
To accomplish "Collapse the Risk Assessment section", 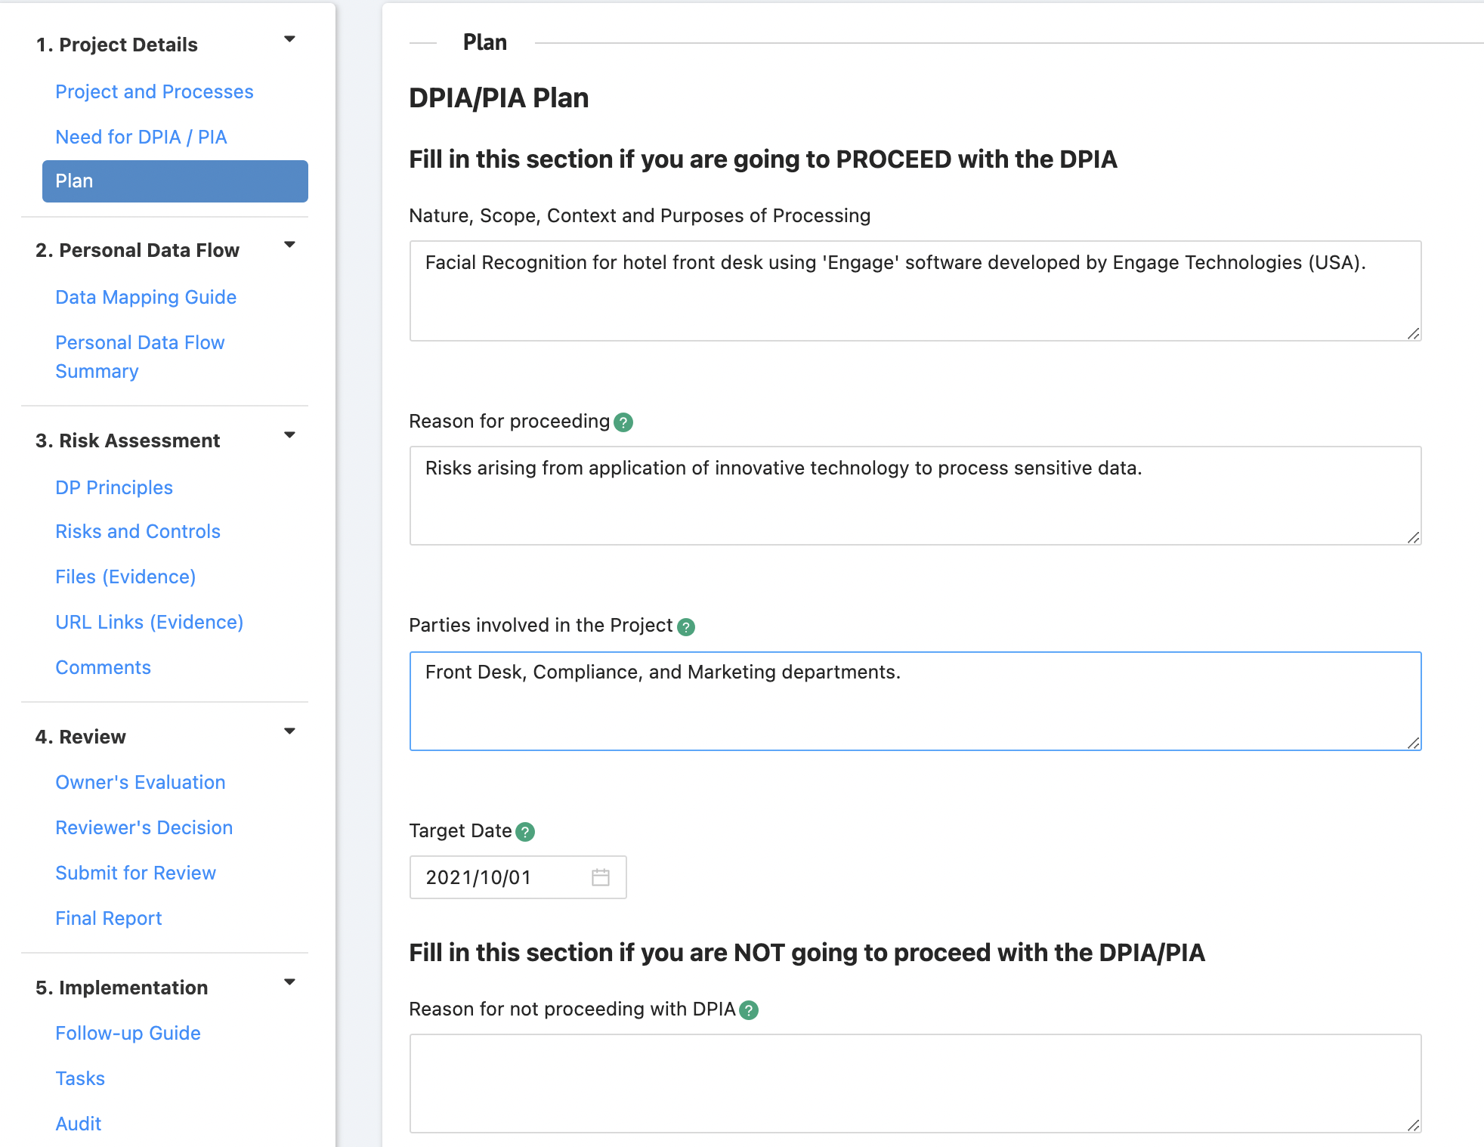I will (x=289, y=435).
